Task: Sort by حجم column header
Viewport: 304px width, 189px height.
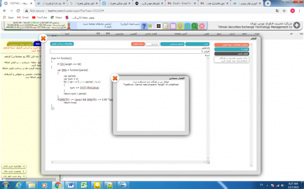Action: tap(244, 34)
